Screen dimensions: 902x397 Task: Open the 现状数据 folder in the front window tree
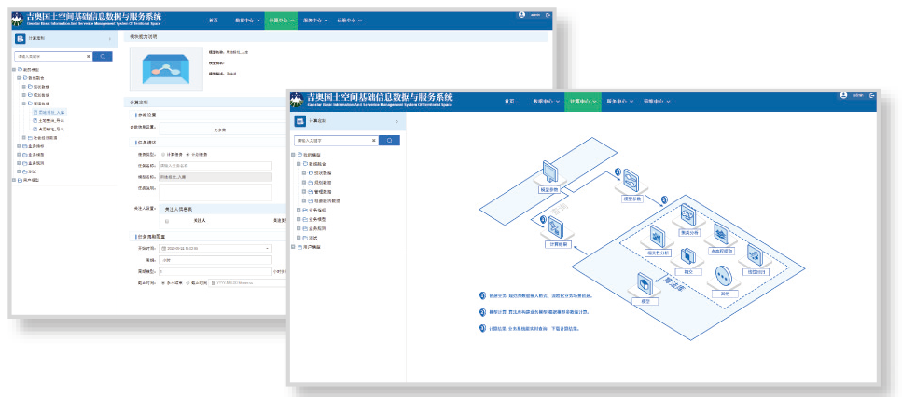point(324,173)
